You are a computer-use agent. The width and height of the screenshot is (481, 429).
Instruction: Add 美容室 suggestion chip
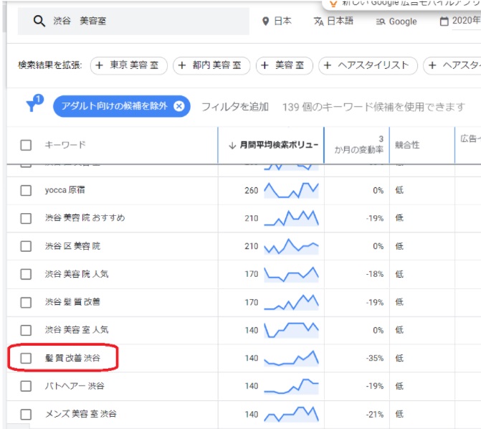coord(285,65)
